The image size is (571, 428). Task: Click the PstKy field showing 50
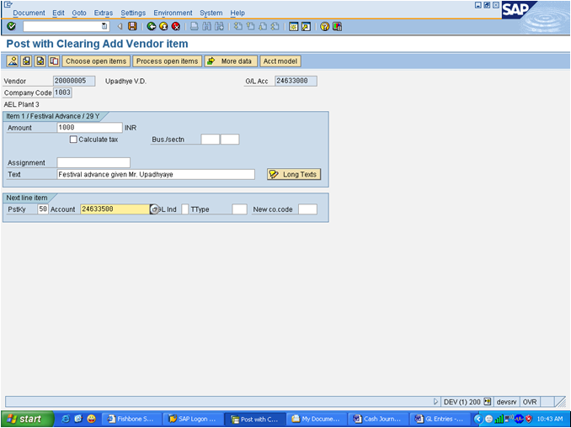tap(43, 209)
